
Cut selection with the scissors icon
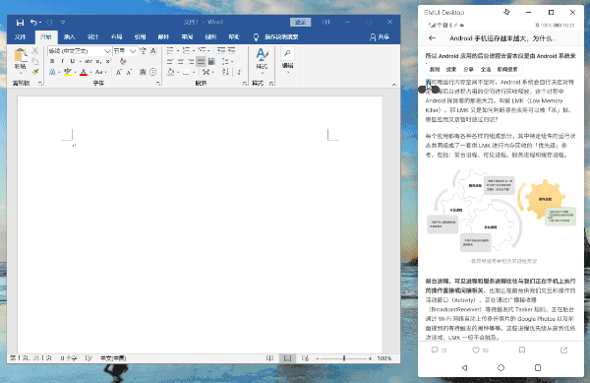tap(35, 50)
